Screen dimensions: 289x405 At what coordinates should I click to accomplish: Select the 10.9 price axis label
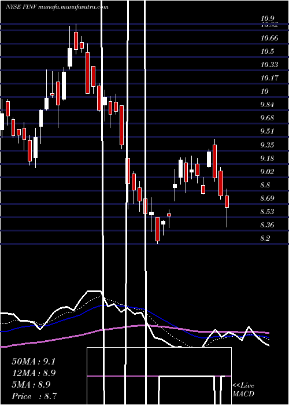[267, 19]
